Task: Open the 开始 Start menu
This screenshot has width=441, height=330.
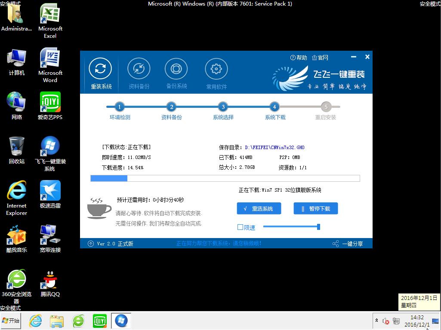Action: pos(10,321)
